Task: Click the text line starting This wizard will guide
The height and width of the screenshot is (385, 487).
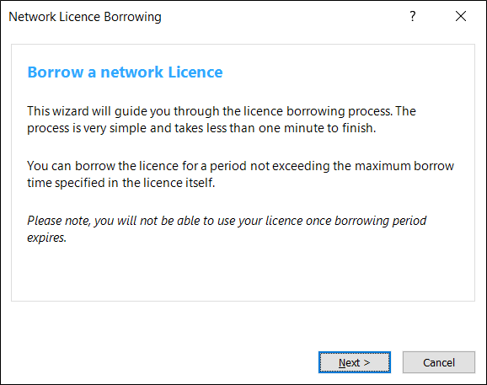Action: pos(222,111)
